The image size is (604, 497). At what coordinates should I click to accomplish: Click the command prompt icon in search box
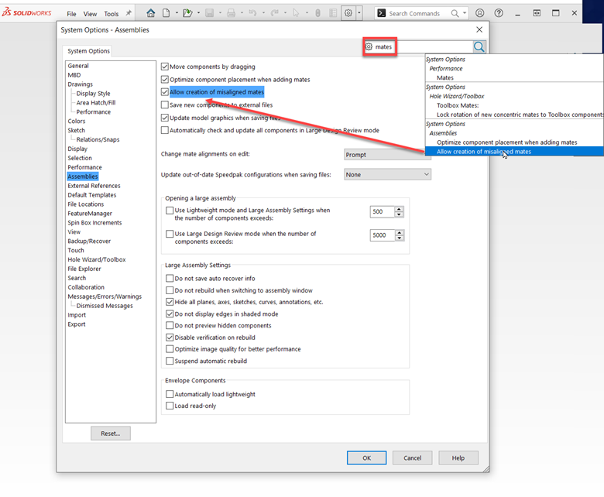coord(381,13)
